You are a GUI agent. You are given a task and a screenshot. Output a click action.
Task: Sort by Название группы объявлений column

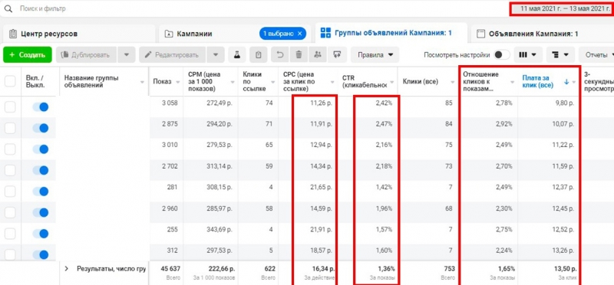104,81
